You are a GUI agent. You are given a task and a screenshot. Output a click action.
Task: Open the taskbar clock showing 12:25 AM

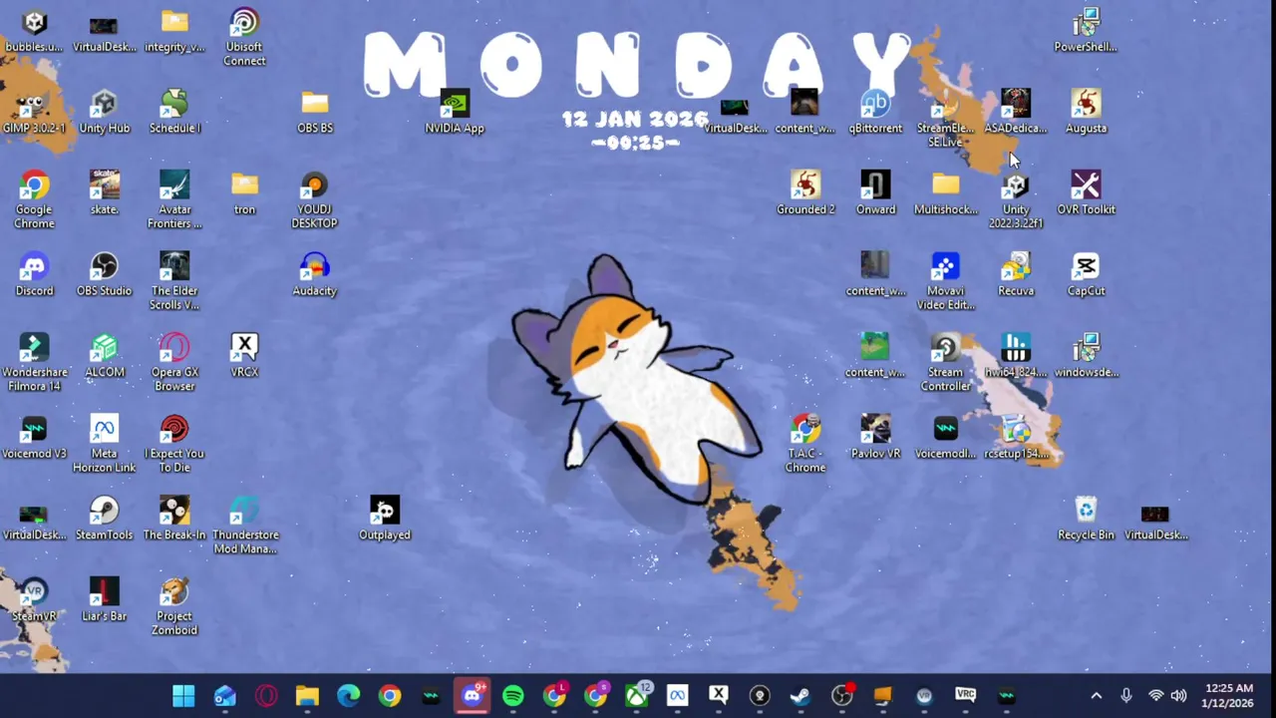[x=1228, y=695]
